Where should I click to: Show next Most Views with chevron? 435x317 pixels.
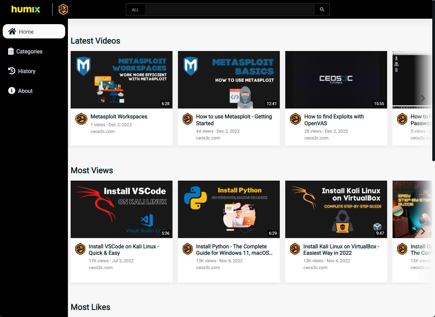423,232
